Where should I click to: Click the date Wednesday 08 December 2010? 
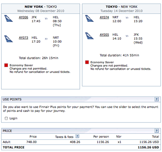click(40, 11)
